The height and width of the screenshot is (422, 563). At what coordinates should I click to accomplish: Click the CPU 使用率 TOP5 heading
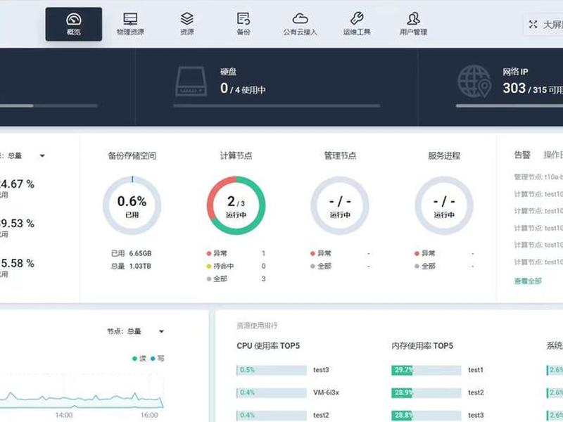pos(268,346)
